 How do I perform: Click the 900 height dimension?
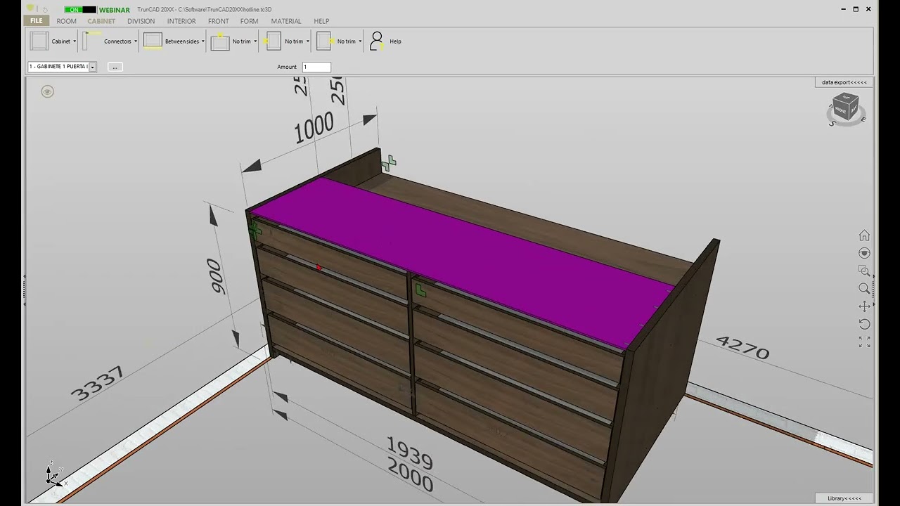pos(216,276)
